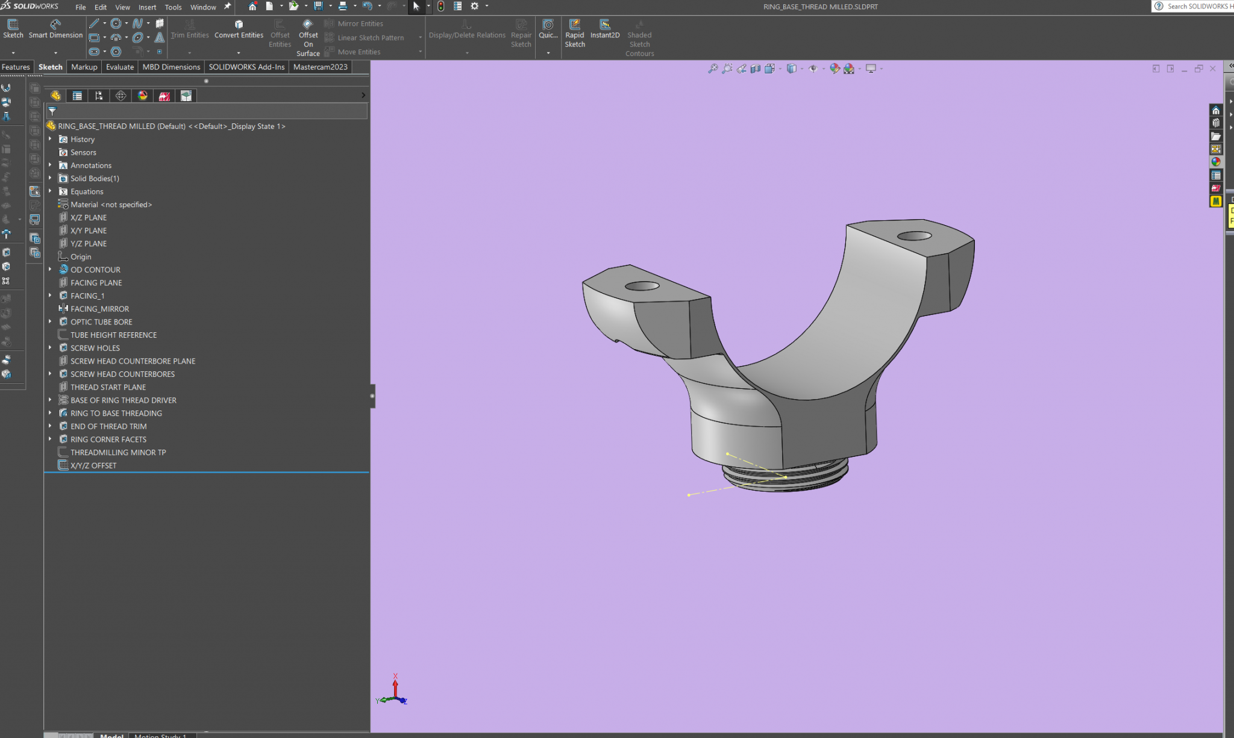Expand the SCREW HOLES feature

tap(50, 348)
